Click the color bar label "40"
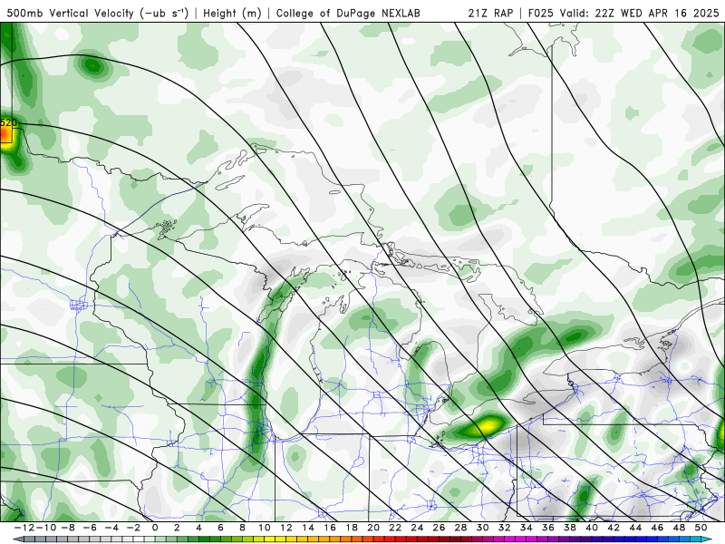 point(592,528)
